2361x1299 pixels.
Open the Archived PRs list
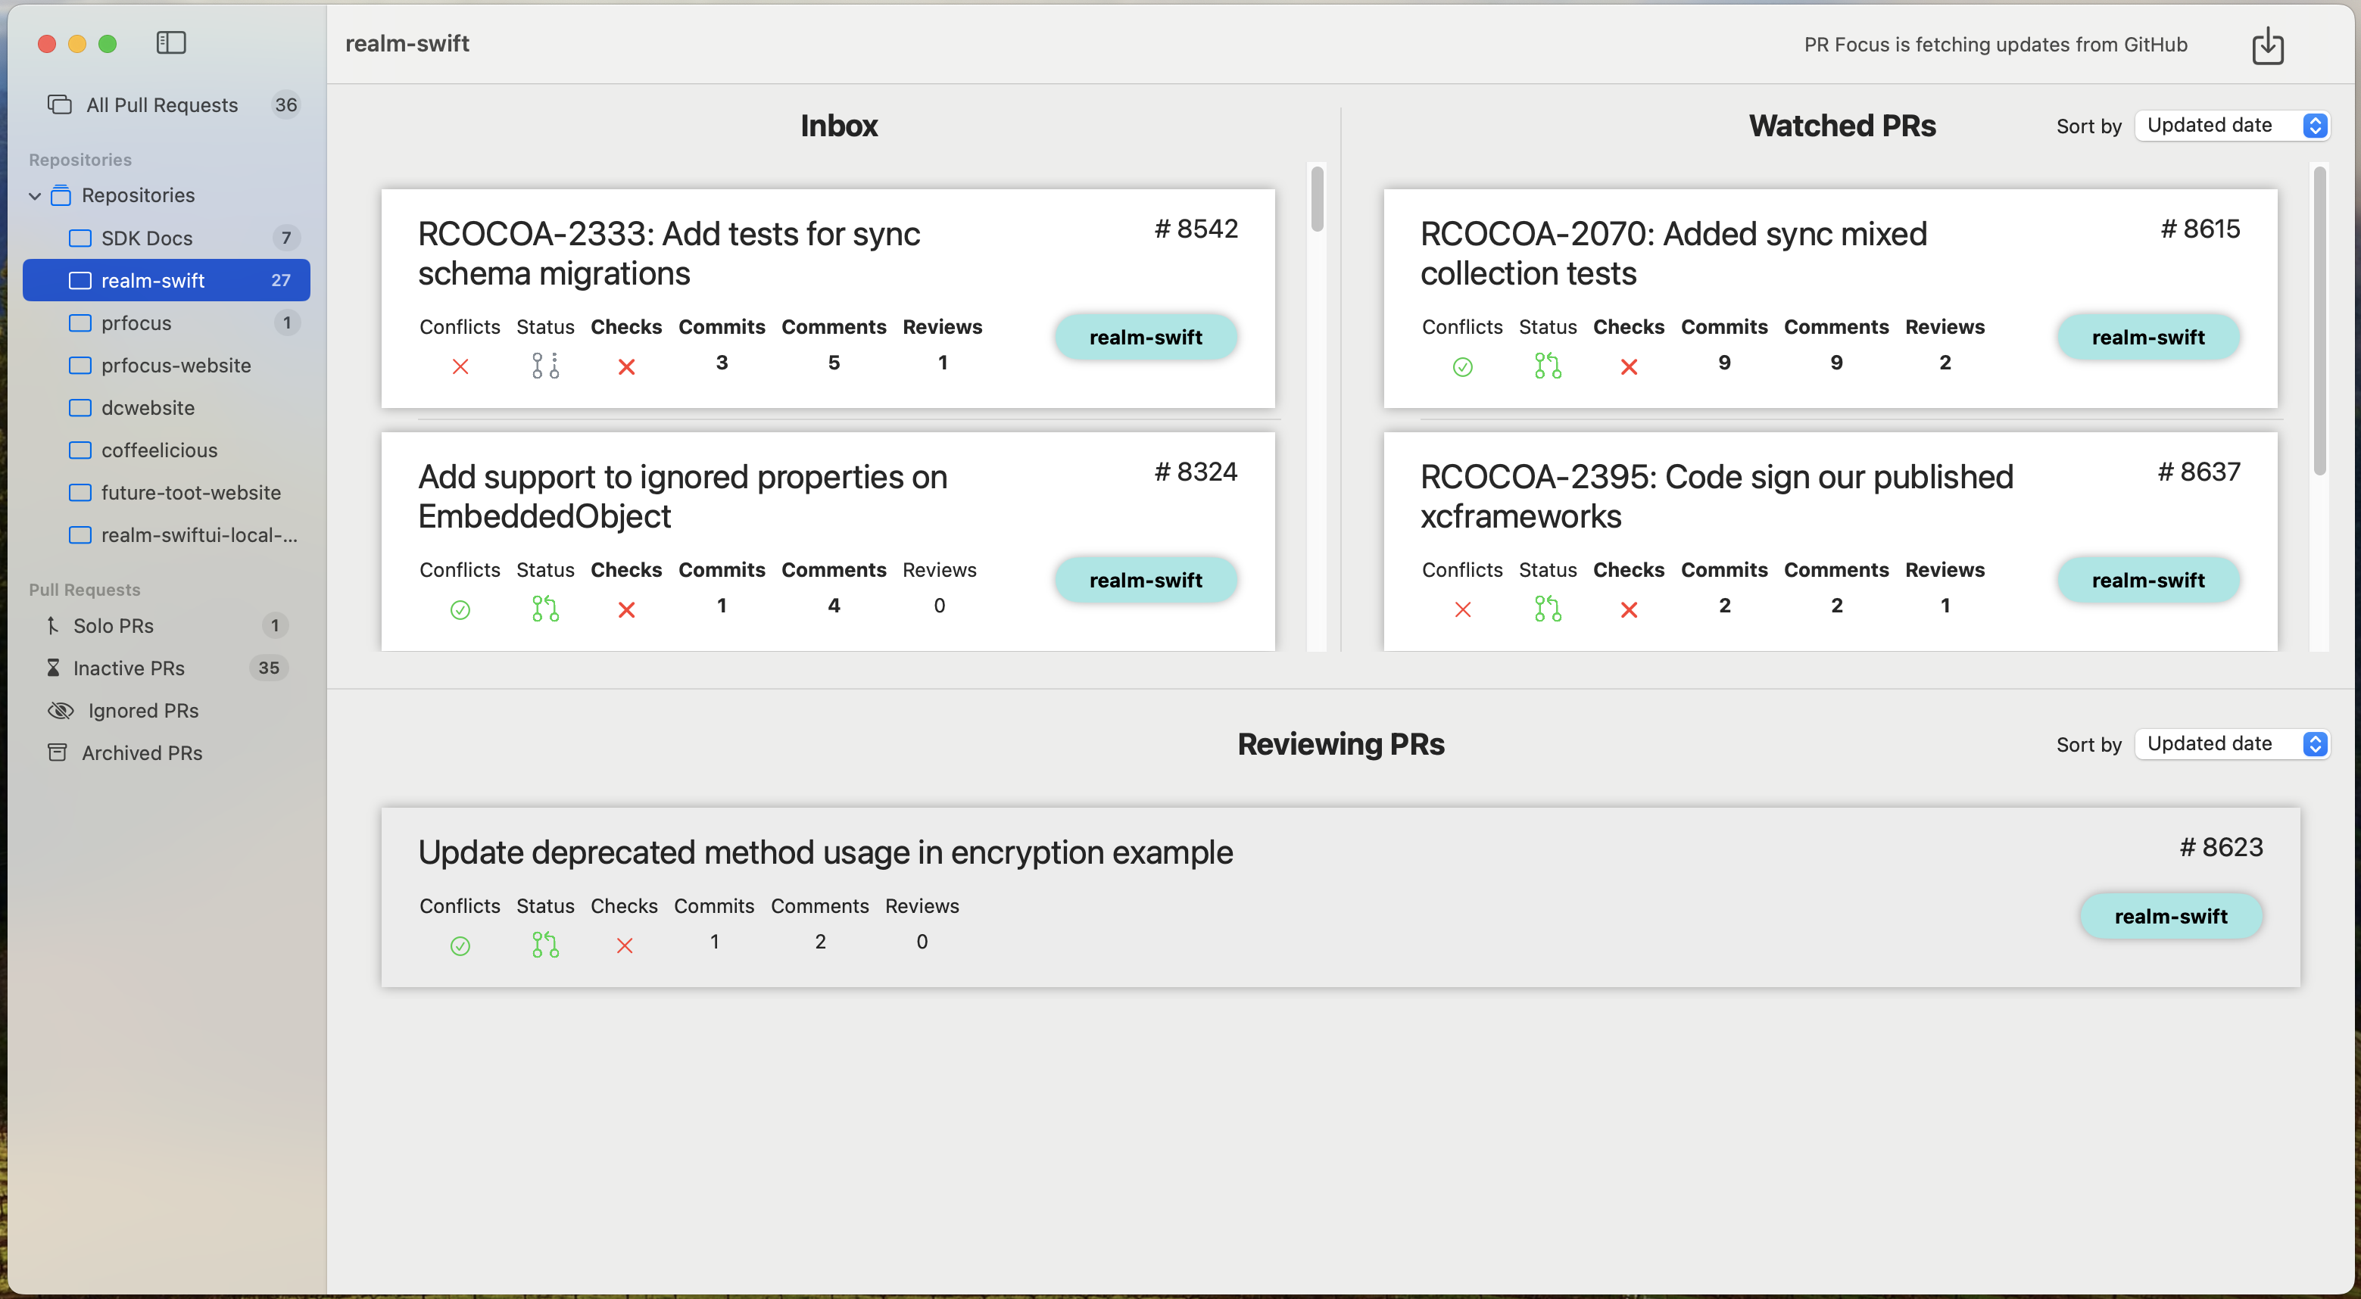point(166,752)
